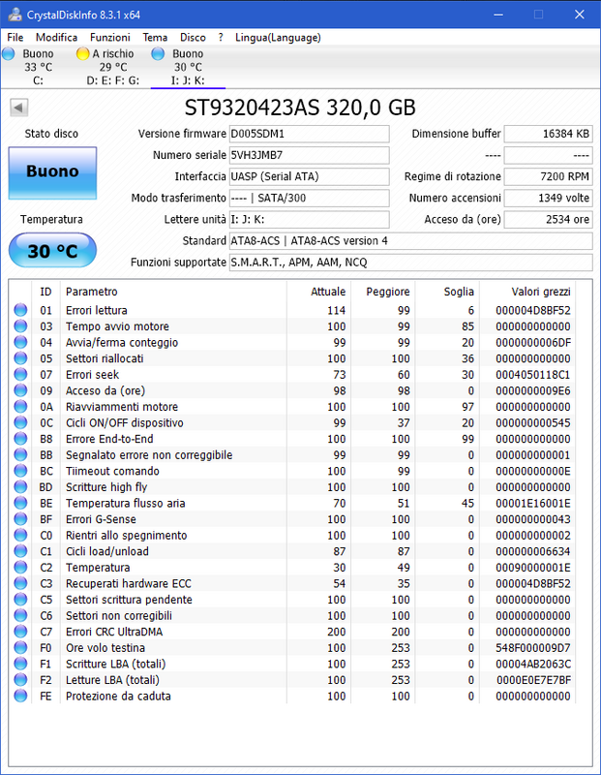Click the Numero accensioni value 1349 volte

pos(548,199)
